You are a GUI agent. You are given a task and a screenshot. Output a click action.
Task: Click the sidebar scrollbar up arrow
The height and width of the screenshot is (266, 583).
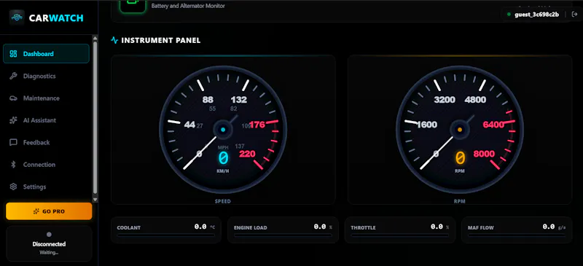(x=95, y=38)
